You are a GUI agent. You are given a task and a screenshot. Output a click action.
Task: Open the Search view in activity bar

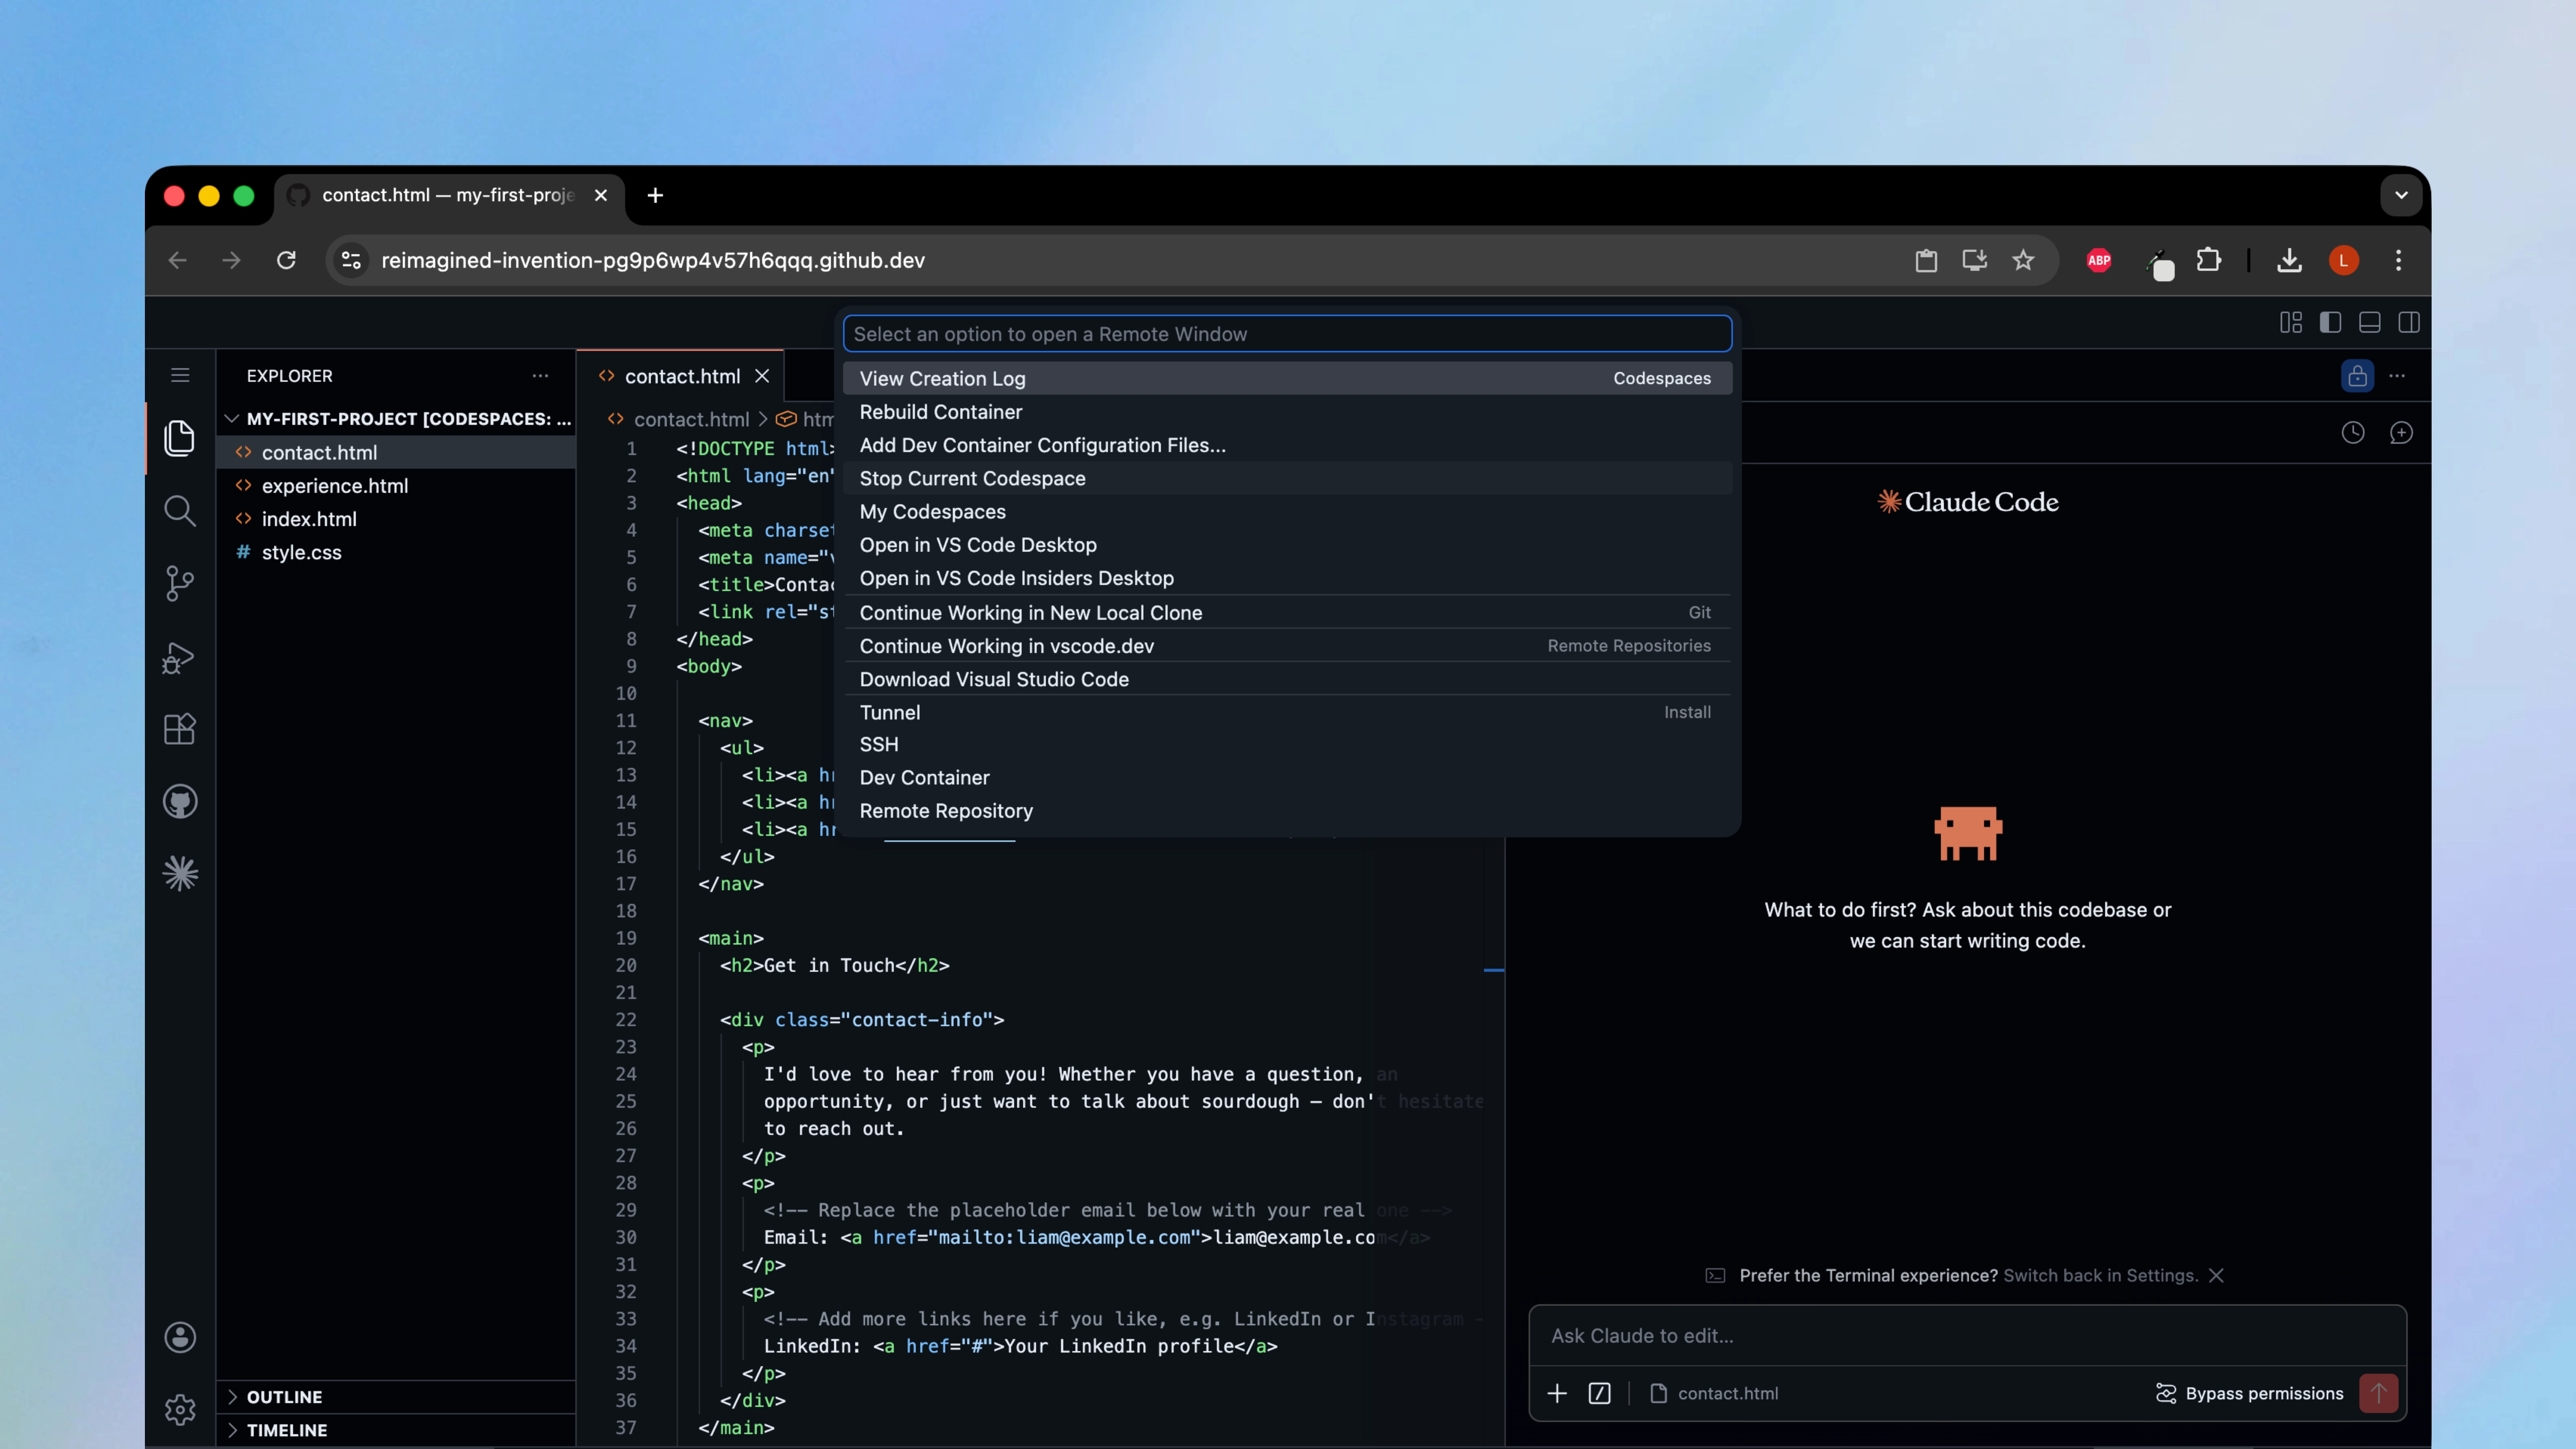180,511
